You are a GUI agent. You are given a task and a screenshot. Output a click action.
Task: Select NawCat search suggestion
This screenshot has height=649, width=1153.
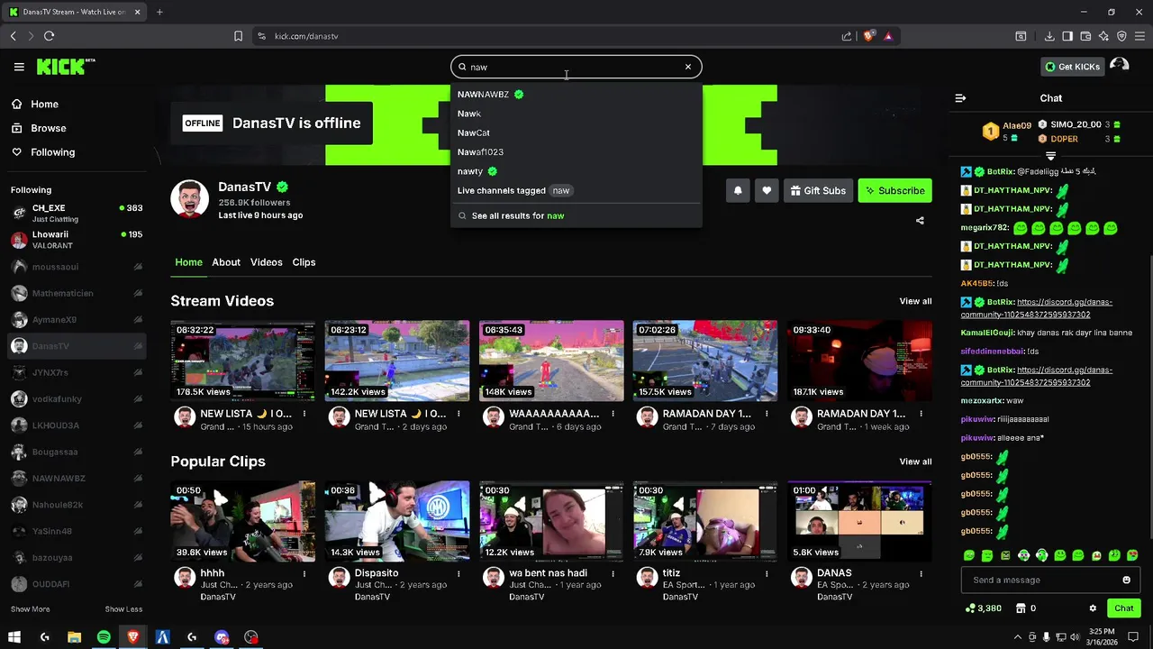tap(576, 133)
